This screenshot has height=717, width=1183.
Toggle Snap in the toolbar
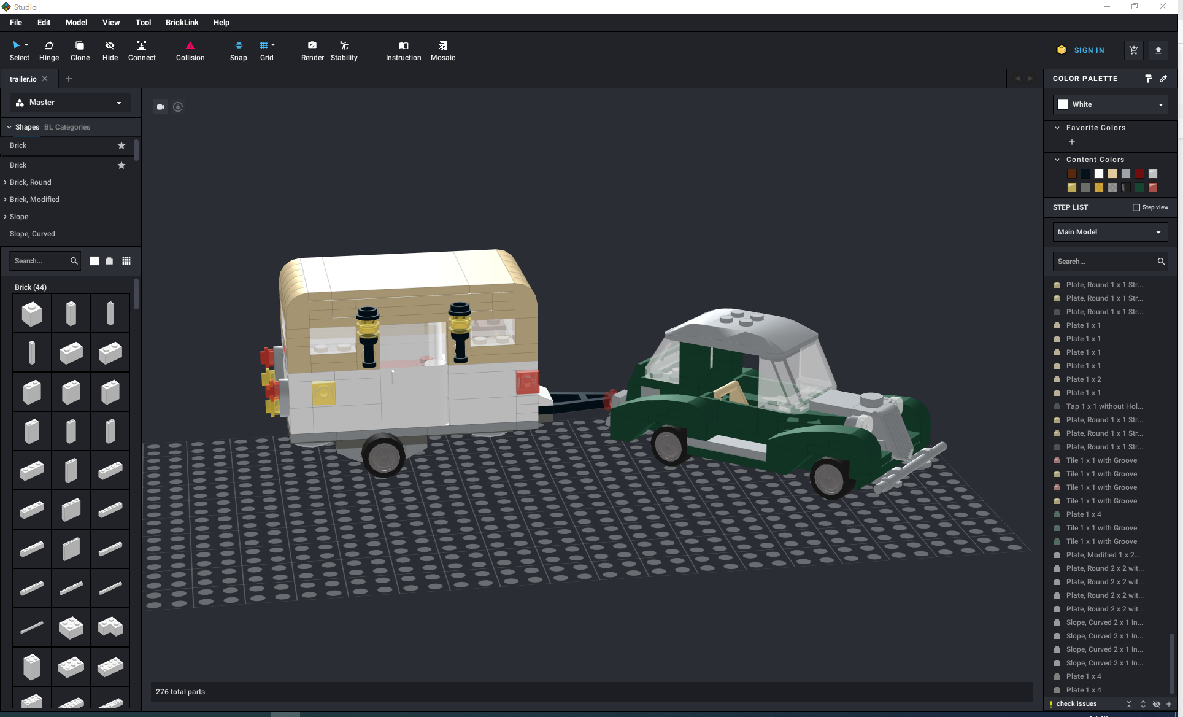click(239, 50)
